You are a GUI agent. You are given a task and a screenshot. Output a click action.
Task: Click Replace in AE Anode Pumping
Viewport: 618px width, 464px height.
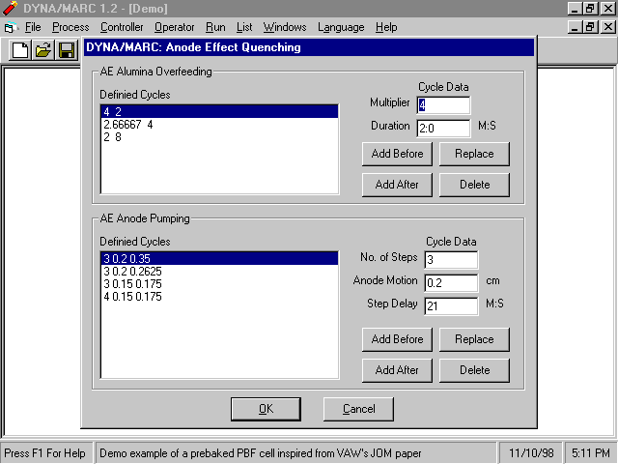point(474,339)
